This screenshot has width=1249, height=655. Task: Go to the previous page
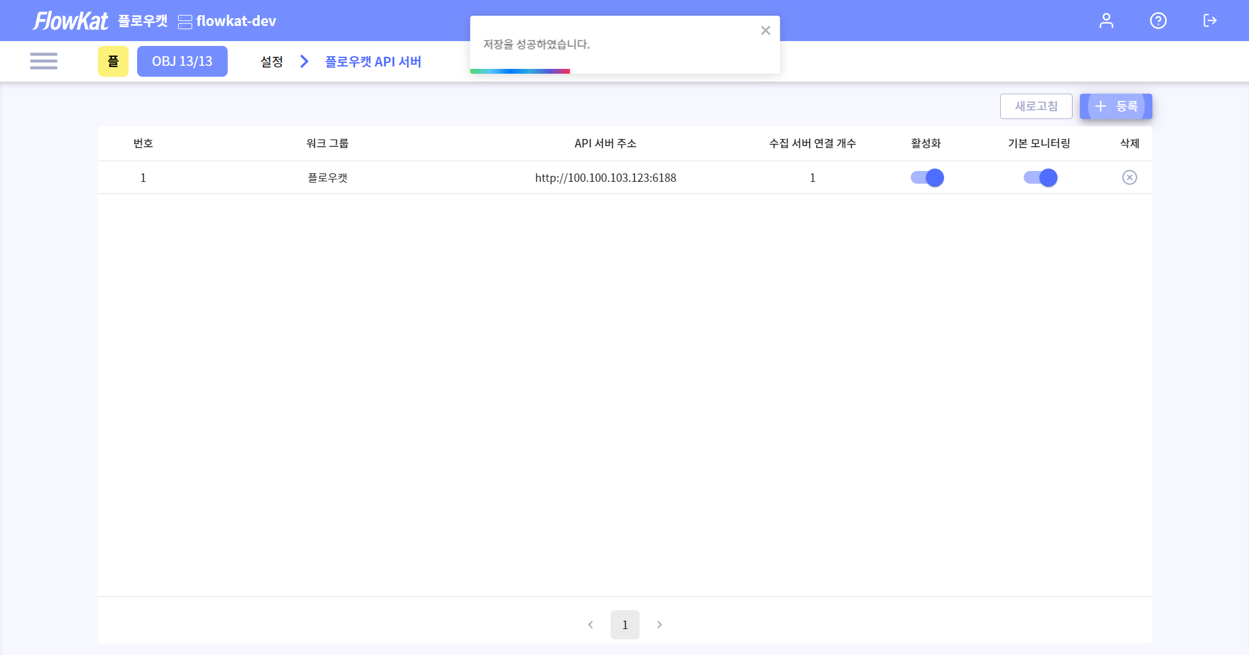[590, 625]
